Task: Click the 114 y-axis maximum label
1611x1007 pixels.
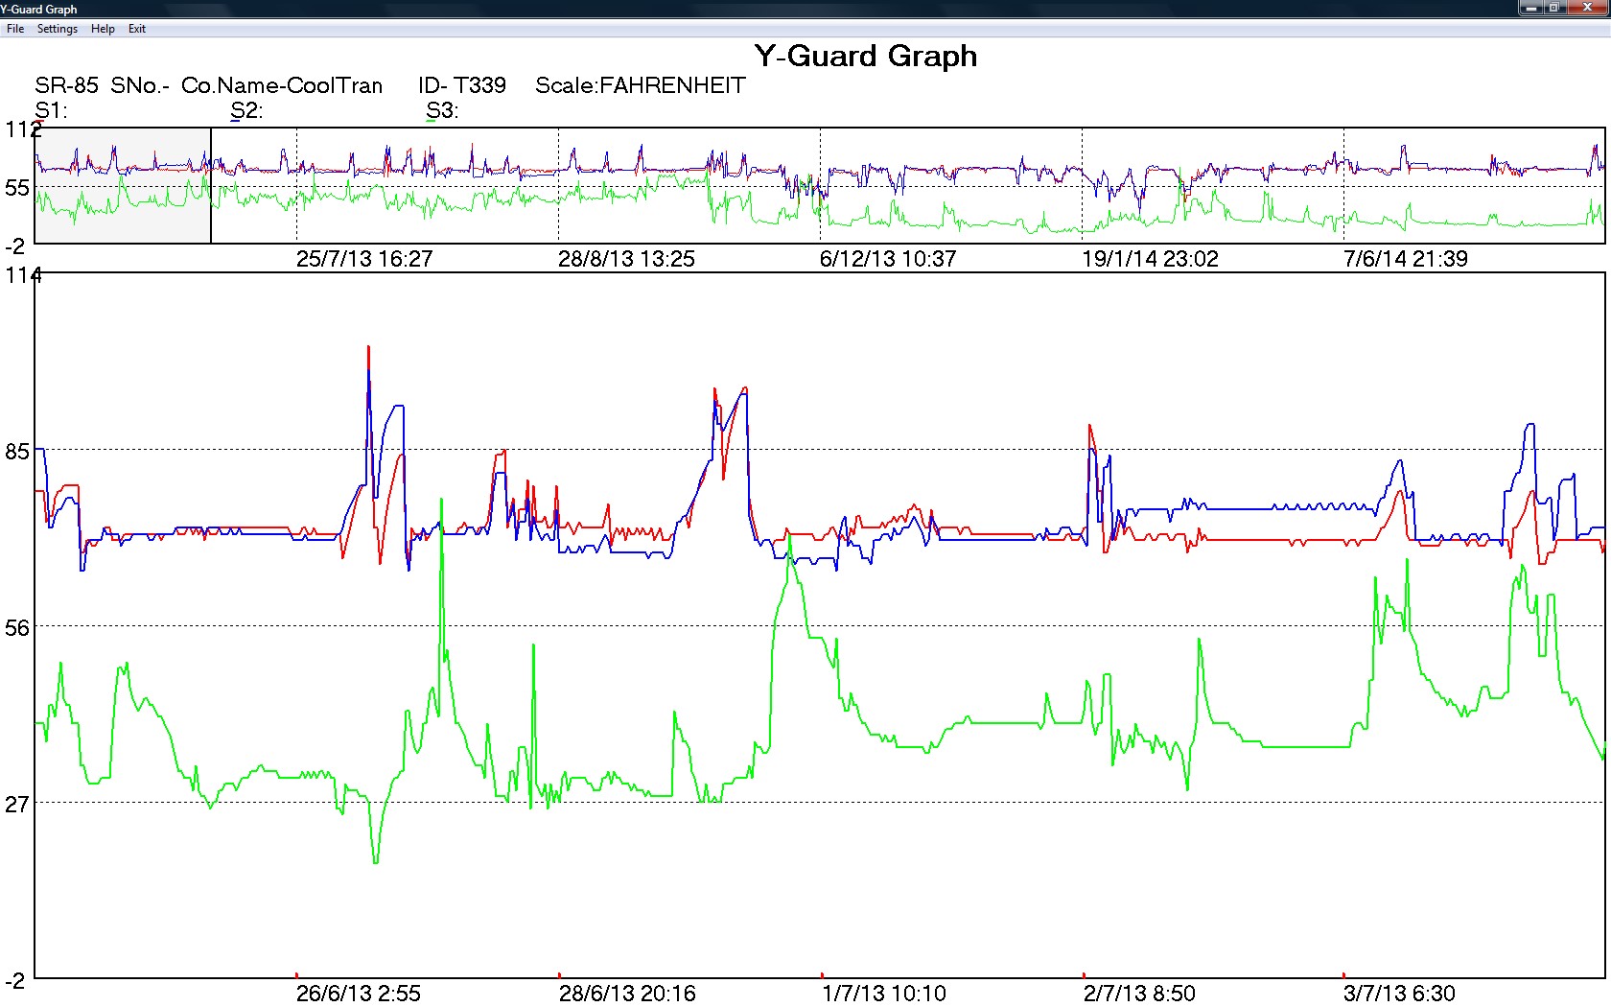Action: click(x=23, y=276)
